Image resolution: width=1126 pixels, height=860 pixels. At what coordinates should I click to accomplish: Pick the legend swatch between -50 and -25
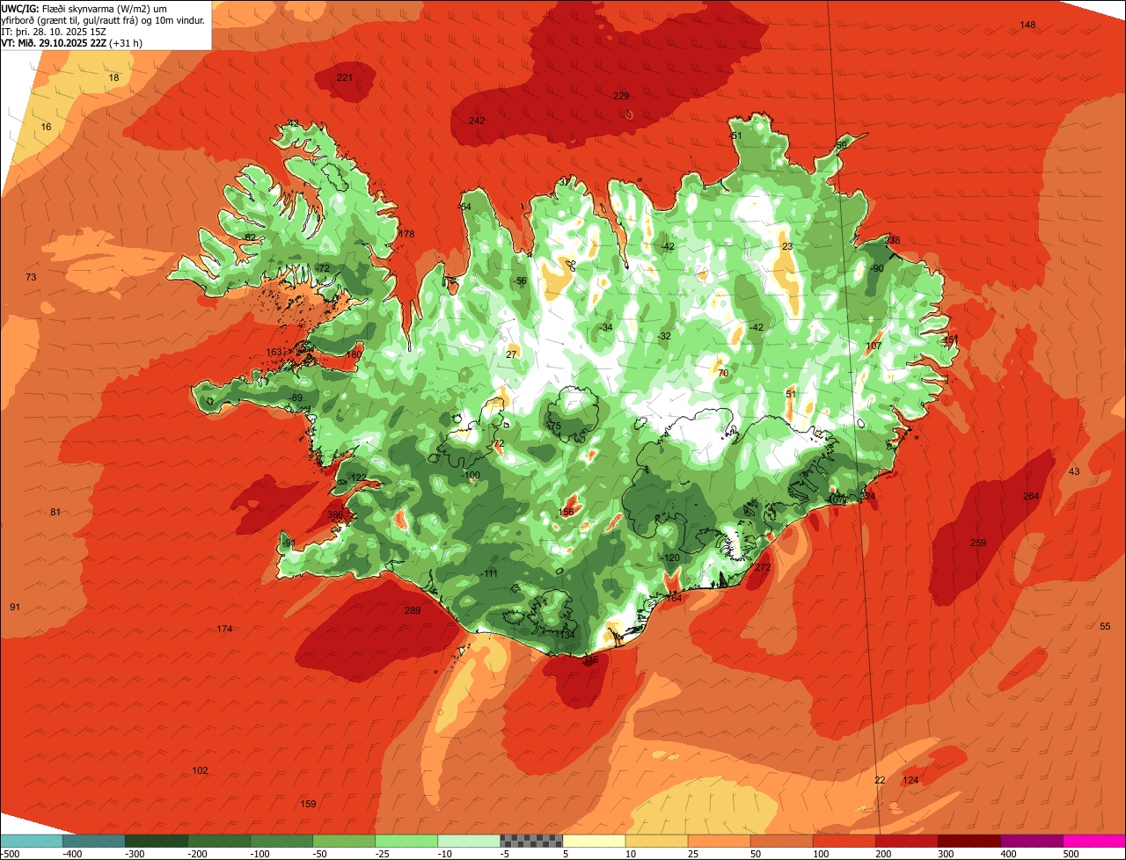344,841
